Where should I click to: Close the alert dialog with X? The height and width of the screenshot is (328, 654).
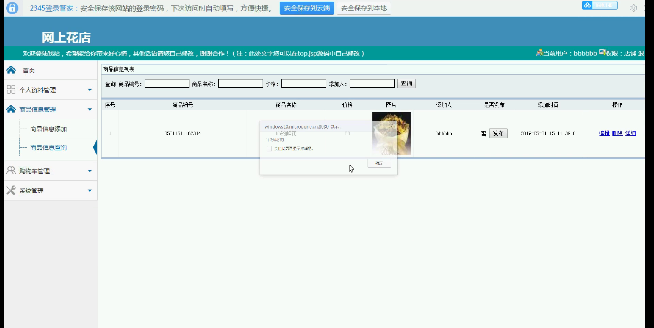pyautogui.click(x=391, y=126)
